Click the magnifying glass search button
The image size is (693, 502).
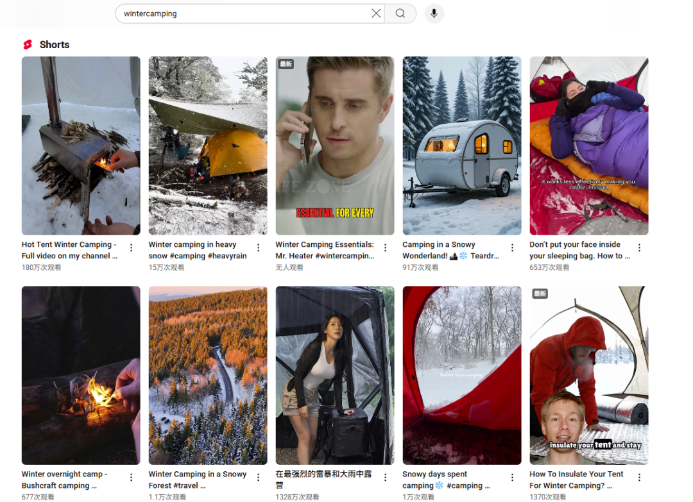click(400, 13)
